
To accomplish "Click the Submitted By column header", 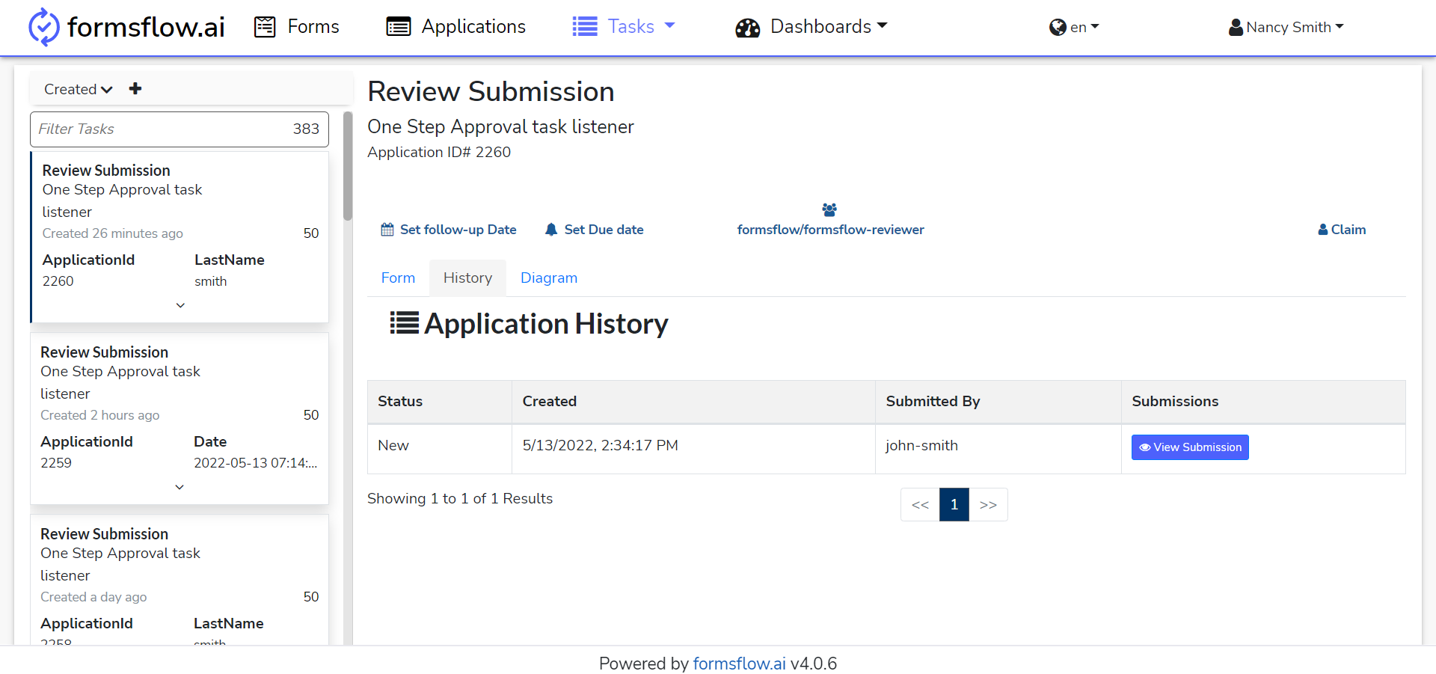I will (x=998, y=402).
